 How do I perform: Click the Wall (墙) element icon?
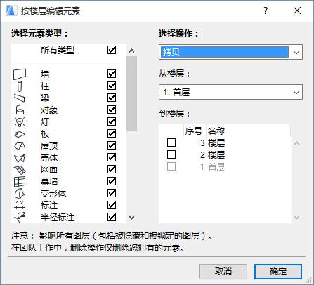[20, 74]
